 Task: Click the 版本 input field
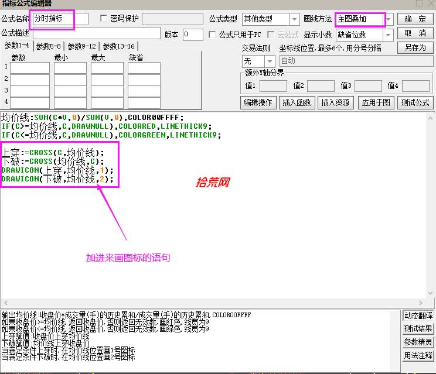(x=193, y=35)
